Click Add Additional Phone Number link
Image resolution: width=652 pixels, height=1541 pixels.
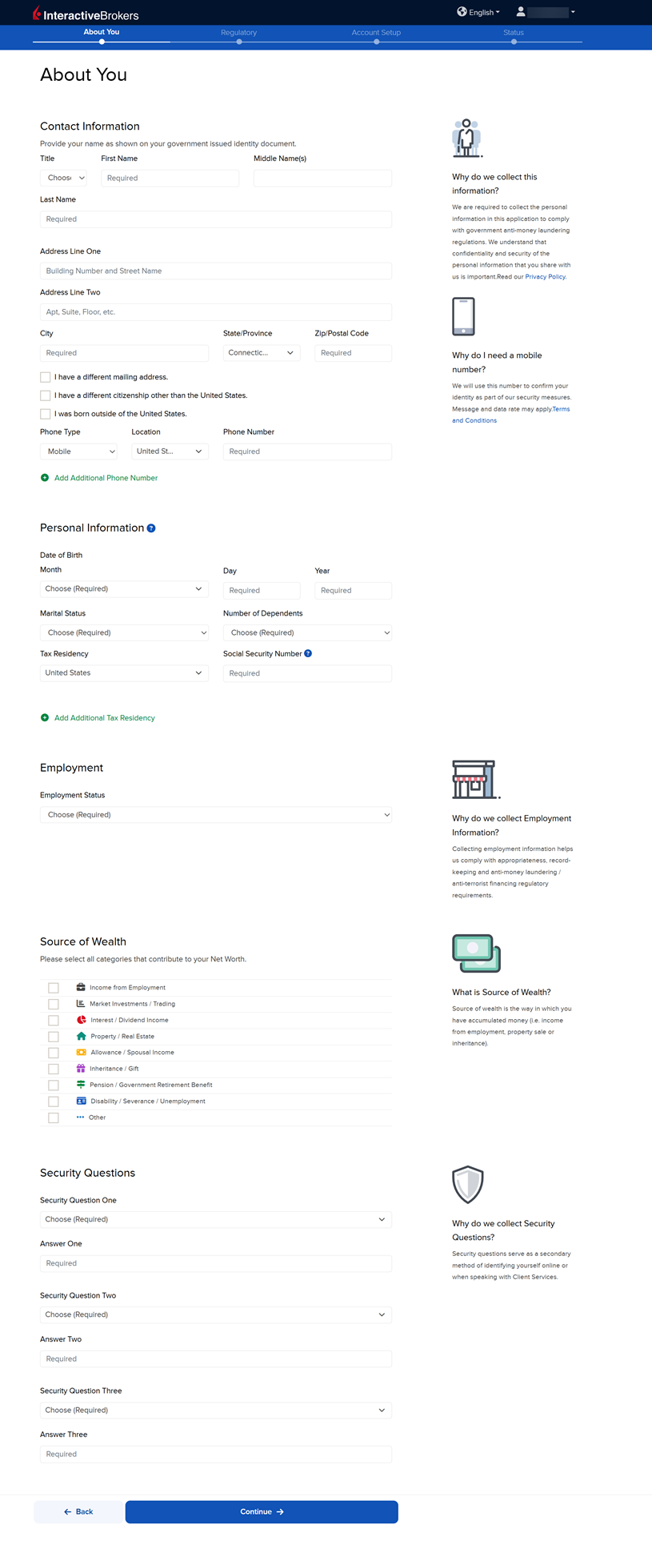106,478
